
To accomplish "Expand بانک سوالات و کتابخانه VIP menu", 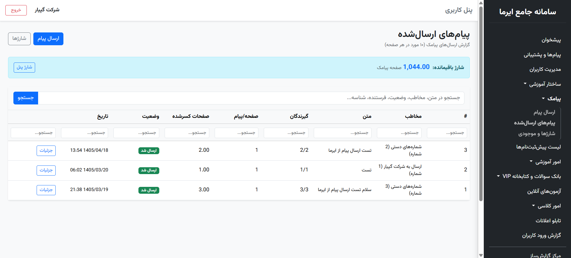I will 529,176.
